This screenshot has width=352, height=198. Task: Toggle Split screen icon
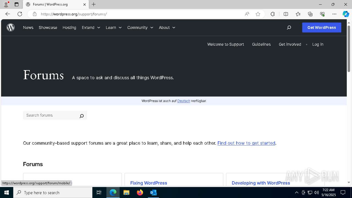pos(286,14)
